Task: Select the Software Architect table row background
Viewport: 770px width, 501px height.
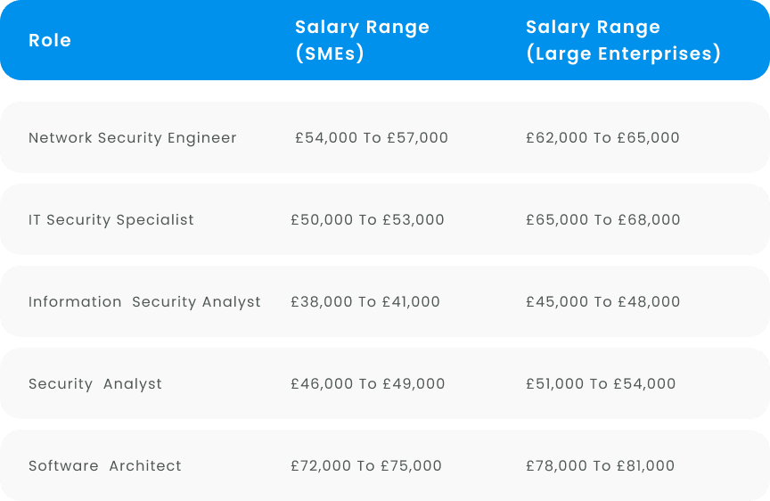Action: coord(385,465)
